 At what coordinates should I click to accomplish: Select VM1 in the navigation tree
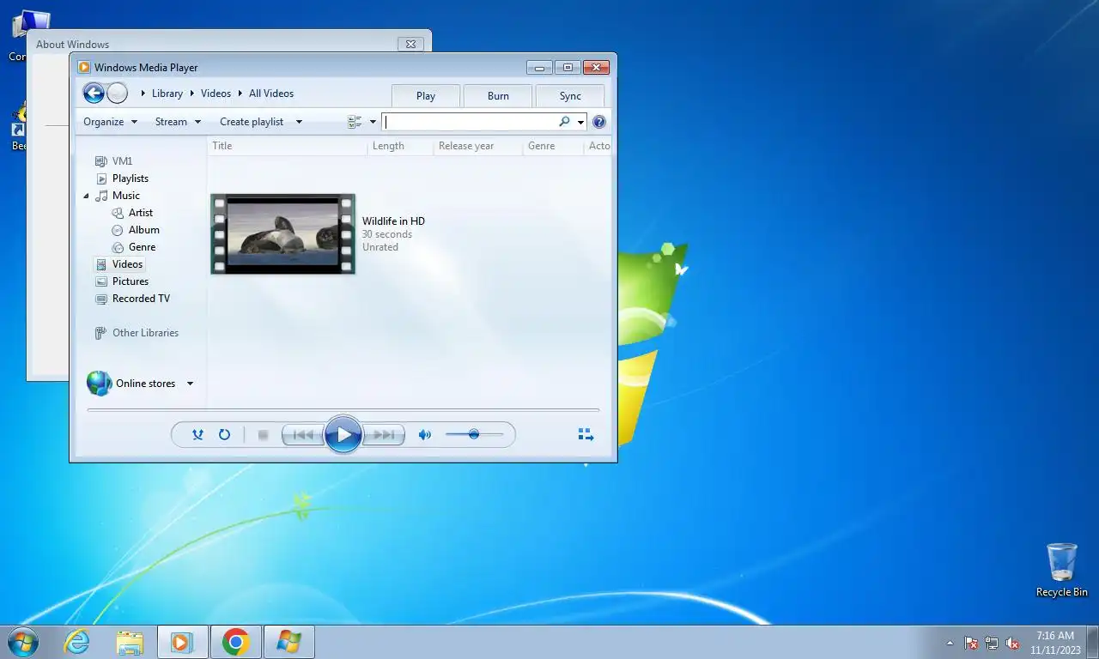click(123, 161)
